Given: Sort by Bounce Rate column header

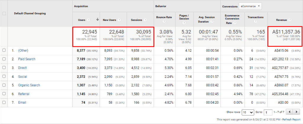Looking at the screenshot, I should (x=164, y=17).
